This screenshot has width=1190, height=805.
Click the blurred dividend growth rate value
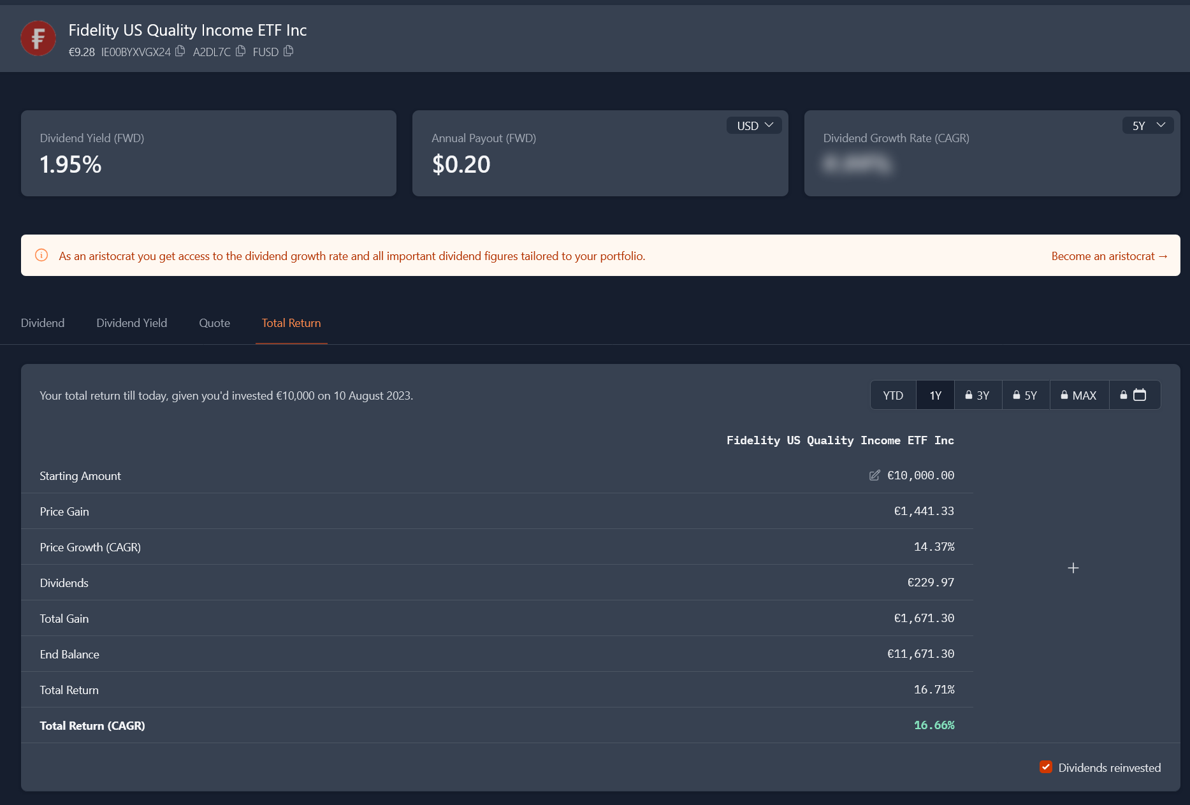(856, 164)
